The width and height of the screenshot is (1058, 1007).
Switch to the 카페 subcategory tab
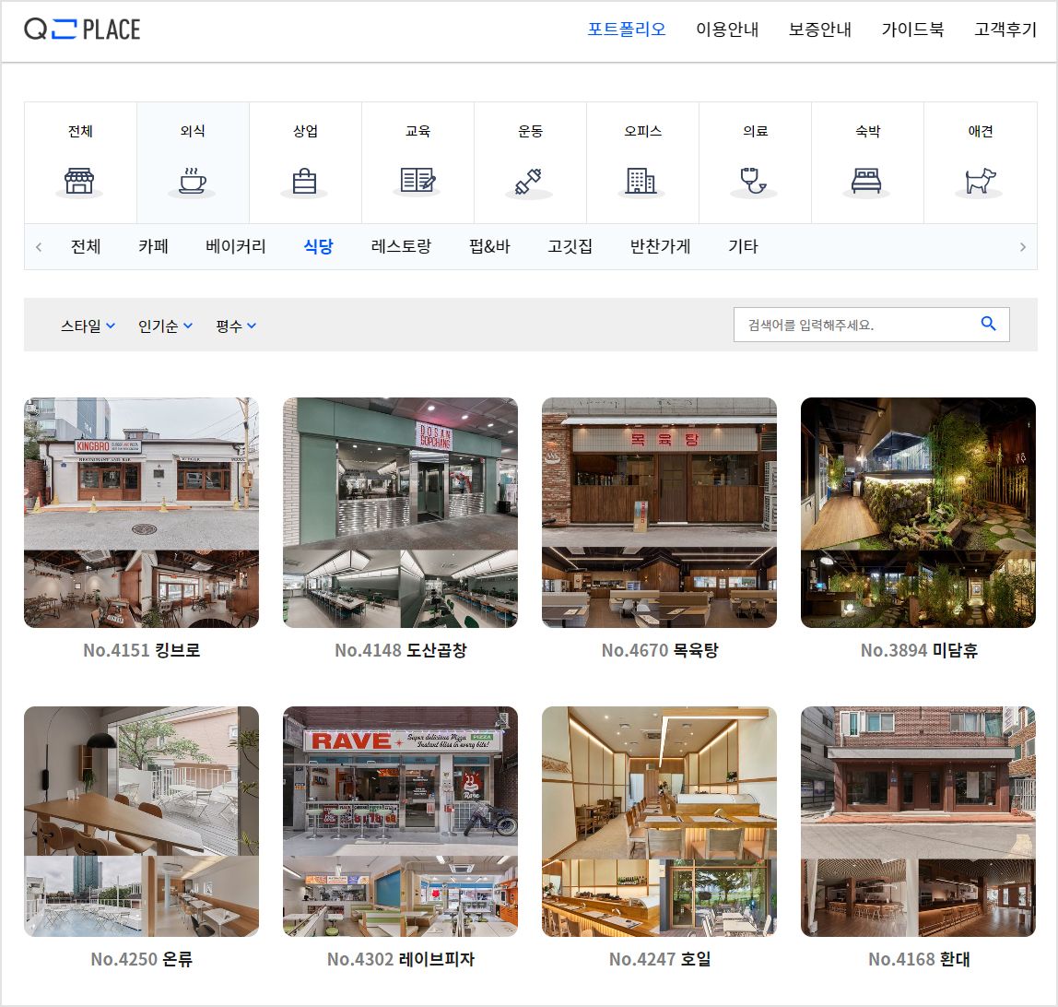(153, 246)
